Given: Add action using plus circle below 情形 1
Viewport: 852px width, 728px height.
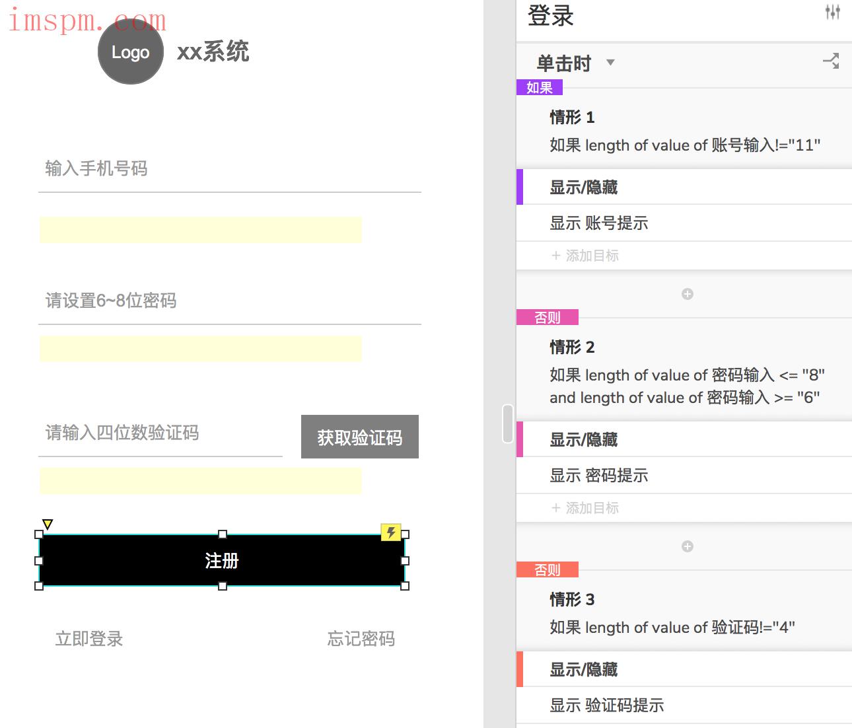Looking at the screenshot, I should point(688,294).
